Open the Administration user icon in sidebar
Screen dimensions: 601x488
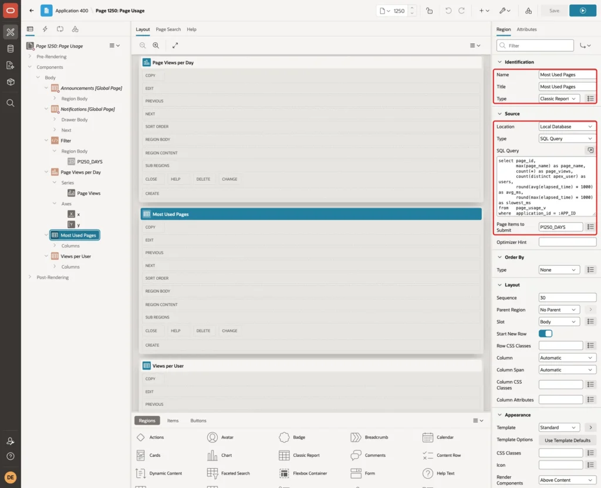[11, 441]
